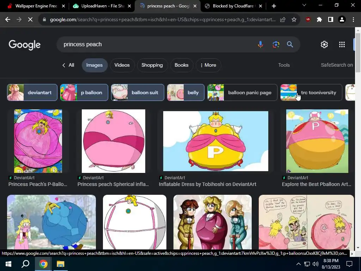Open the Google apps grid
Image resolution: width=361 pixels, height=271 pixels.
click(x=342, y=44)
